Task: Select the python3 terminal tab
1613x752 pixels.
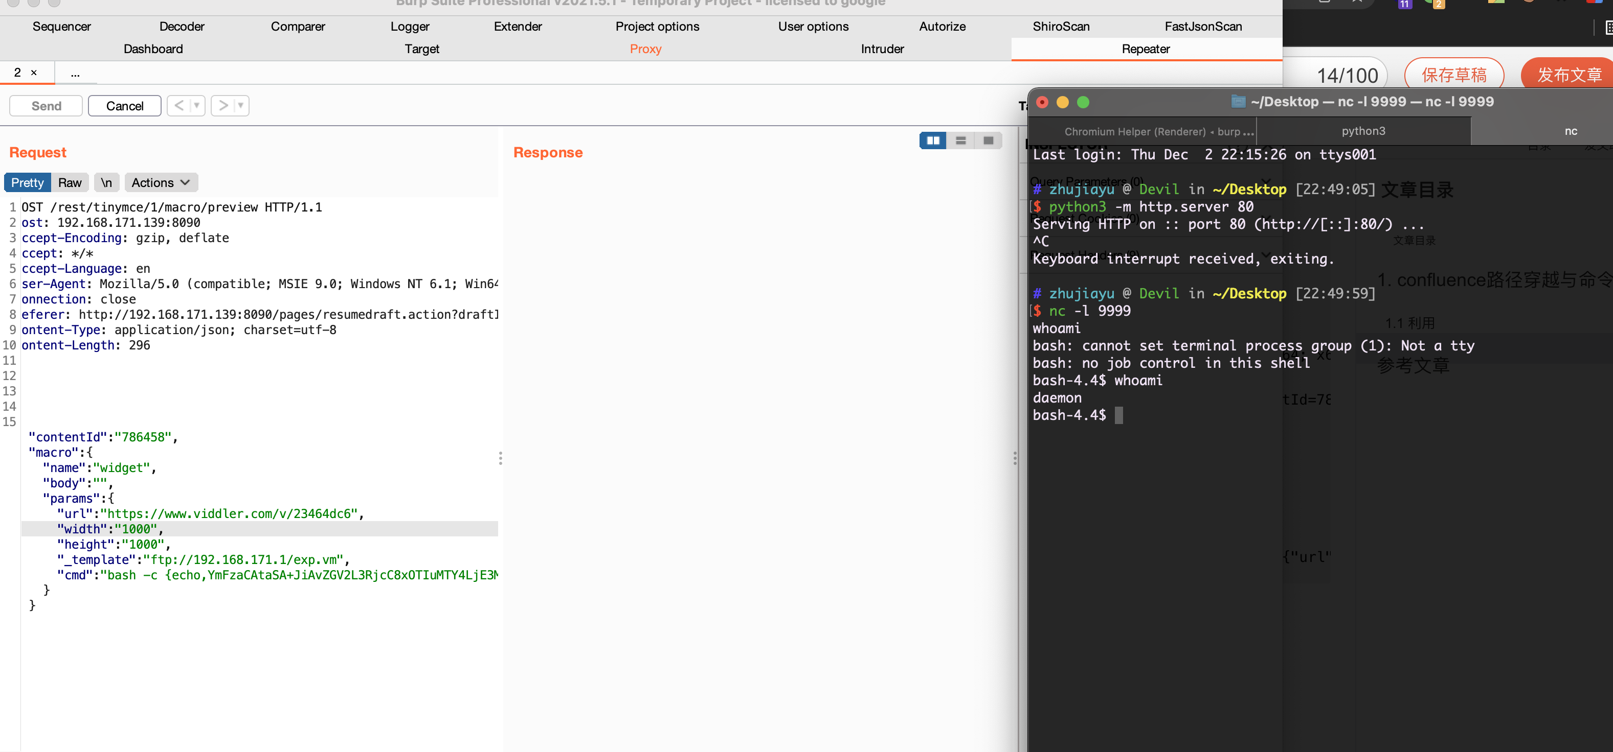Action: 1364,131
